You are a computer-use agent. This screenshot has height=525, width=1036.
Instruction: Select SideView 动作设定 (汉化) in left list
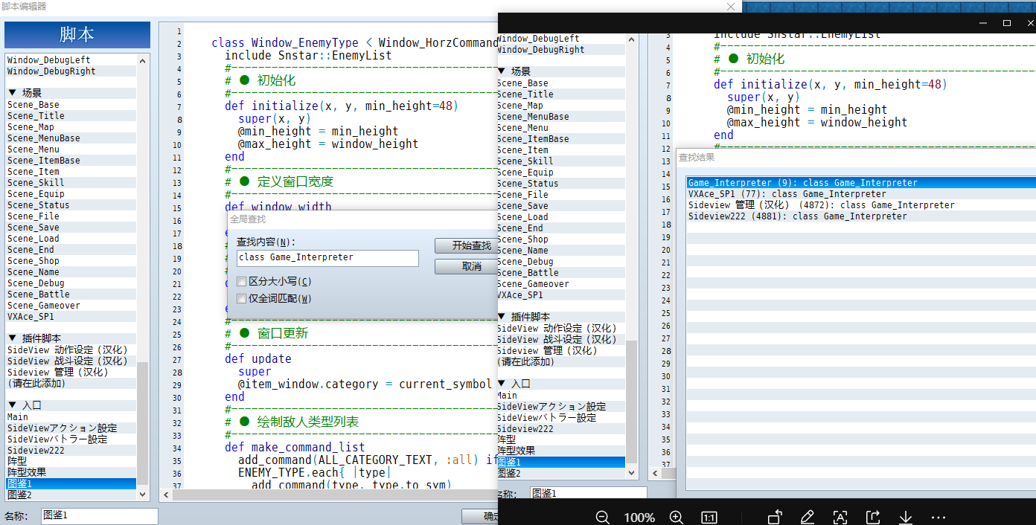click(x=71, y=350)
